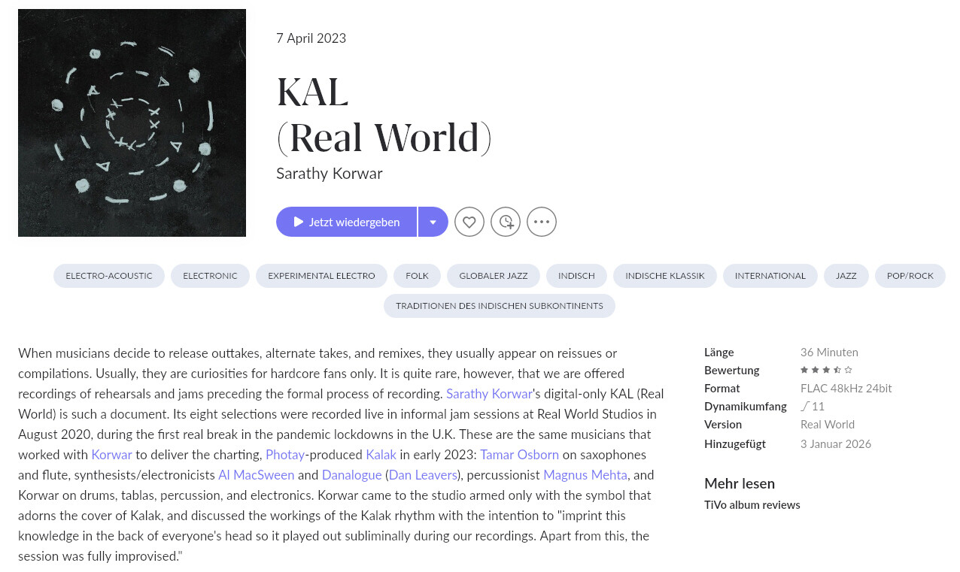
Task: Click the KAL album cover artwork
Action: tap(132, 123)
